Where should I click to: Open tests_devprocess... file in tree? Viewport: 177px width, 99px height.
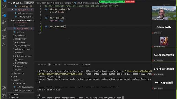[25, 87]
